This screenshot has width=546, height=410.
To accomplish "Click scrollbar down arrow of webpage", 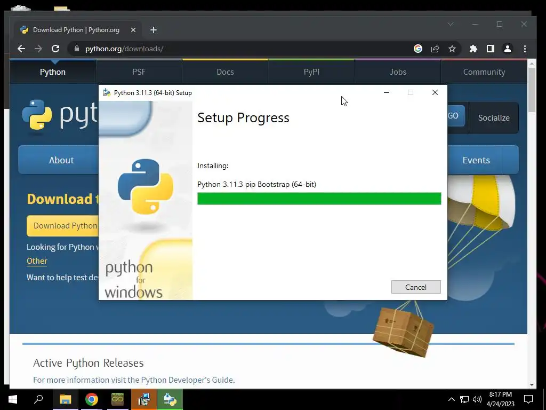I will pyautogui.click(x=532, y=384).
